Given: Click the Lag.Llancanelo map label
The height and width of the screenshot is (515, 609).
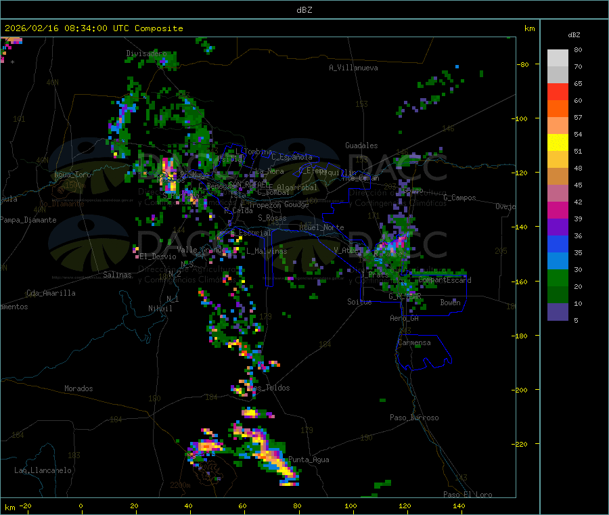Looking at the screenshot, I should coord(43,470).
